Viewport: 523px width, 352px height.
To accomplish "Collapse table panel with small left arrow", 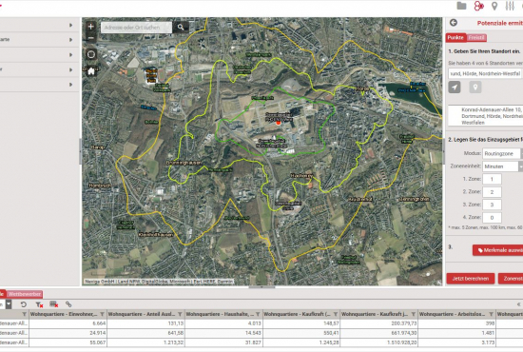I will [518, 304].
